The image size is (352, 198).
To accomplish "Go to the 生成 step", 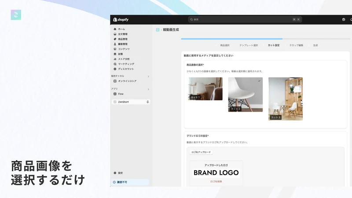I will pos(315,45).
